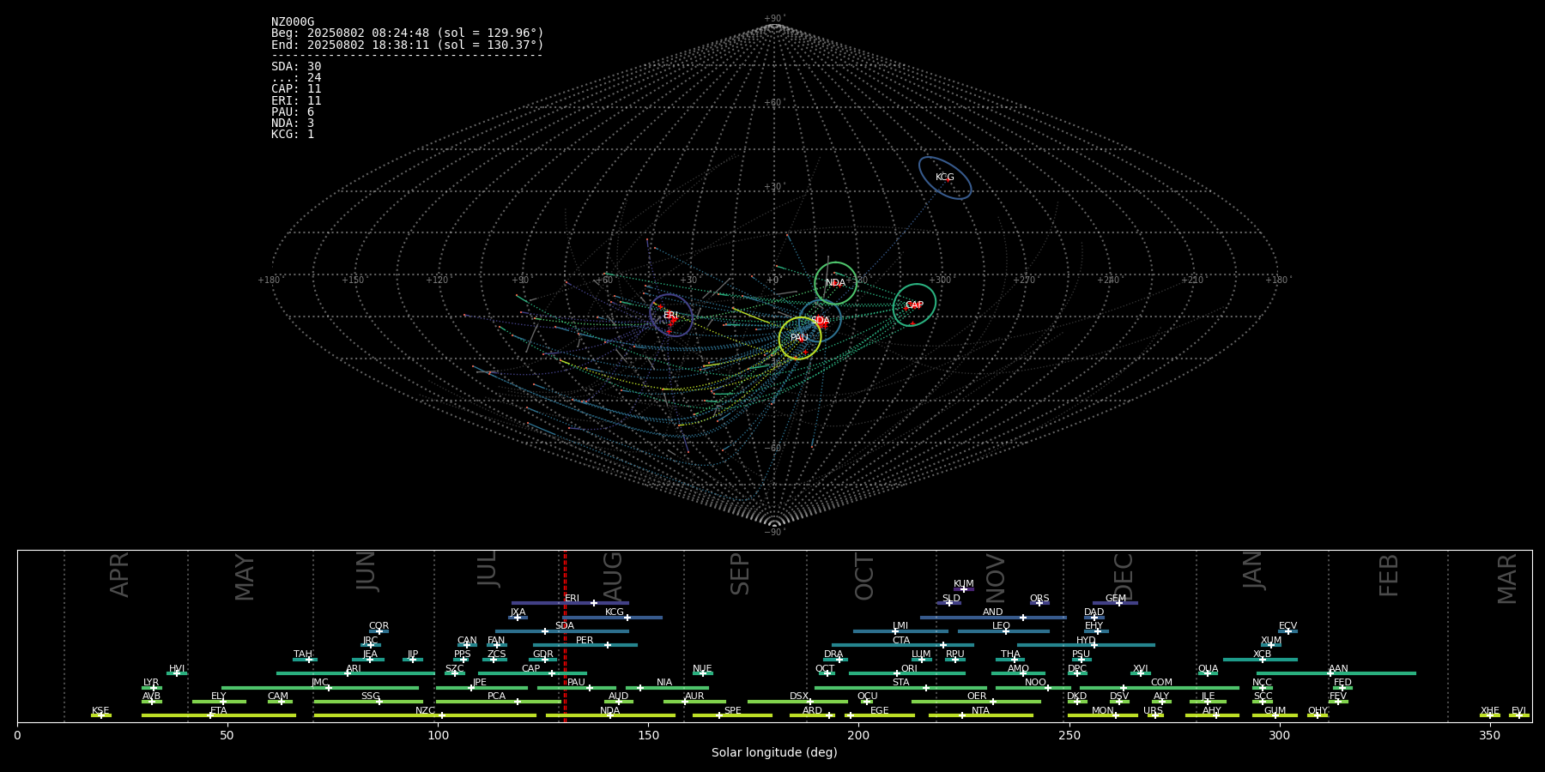Click the LYR shower label in timeline

(x=151, y=683)
